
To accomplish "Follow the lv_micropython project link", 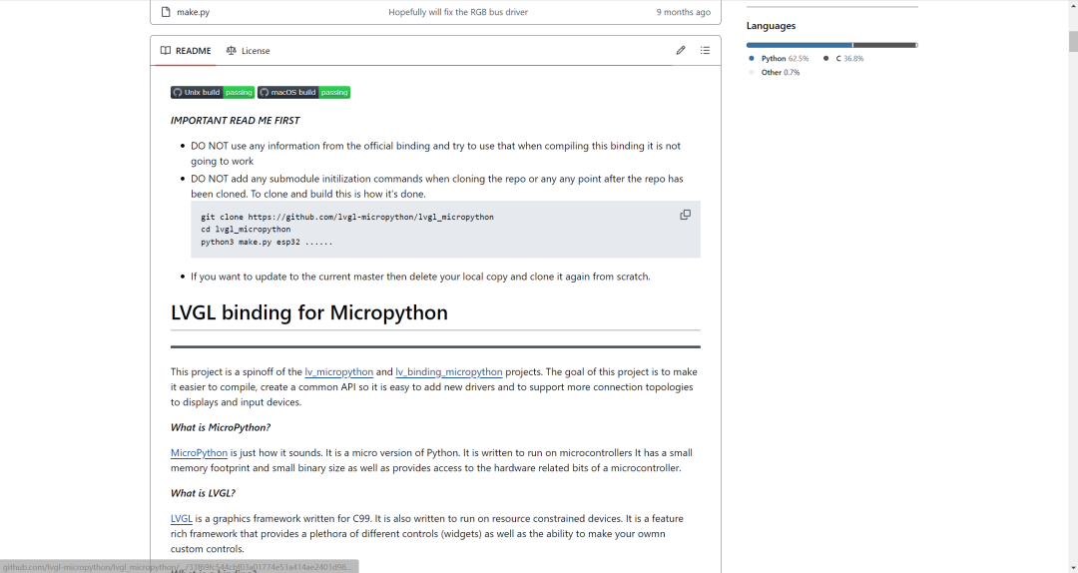I will [338, 372].
